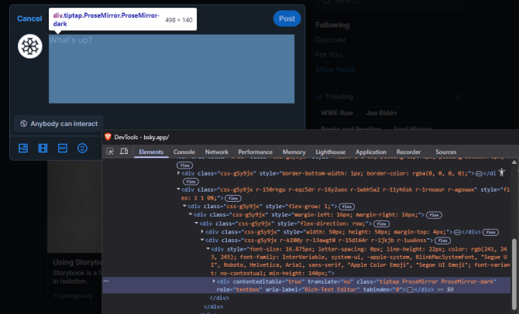The image size is (519, 314).
Task: Click the snowflake profile avatar
Action: (x=30, y=46)
